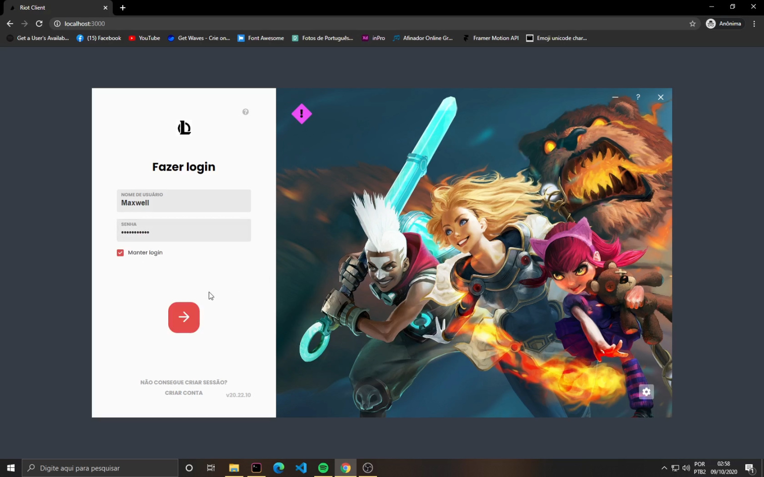Select the Riot Client browser tab
Screen dimensions: 764x477
pos(56,8)
